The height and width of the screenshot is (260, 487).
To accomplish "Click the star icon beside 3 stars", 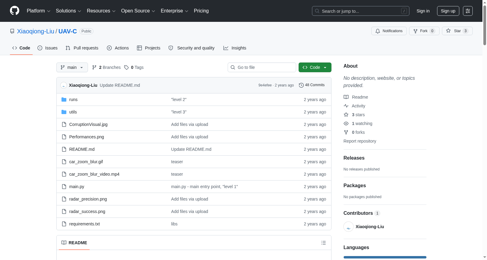I will (x=346, y=115).
